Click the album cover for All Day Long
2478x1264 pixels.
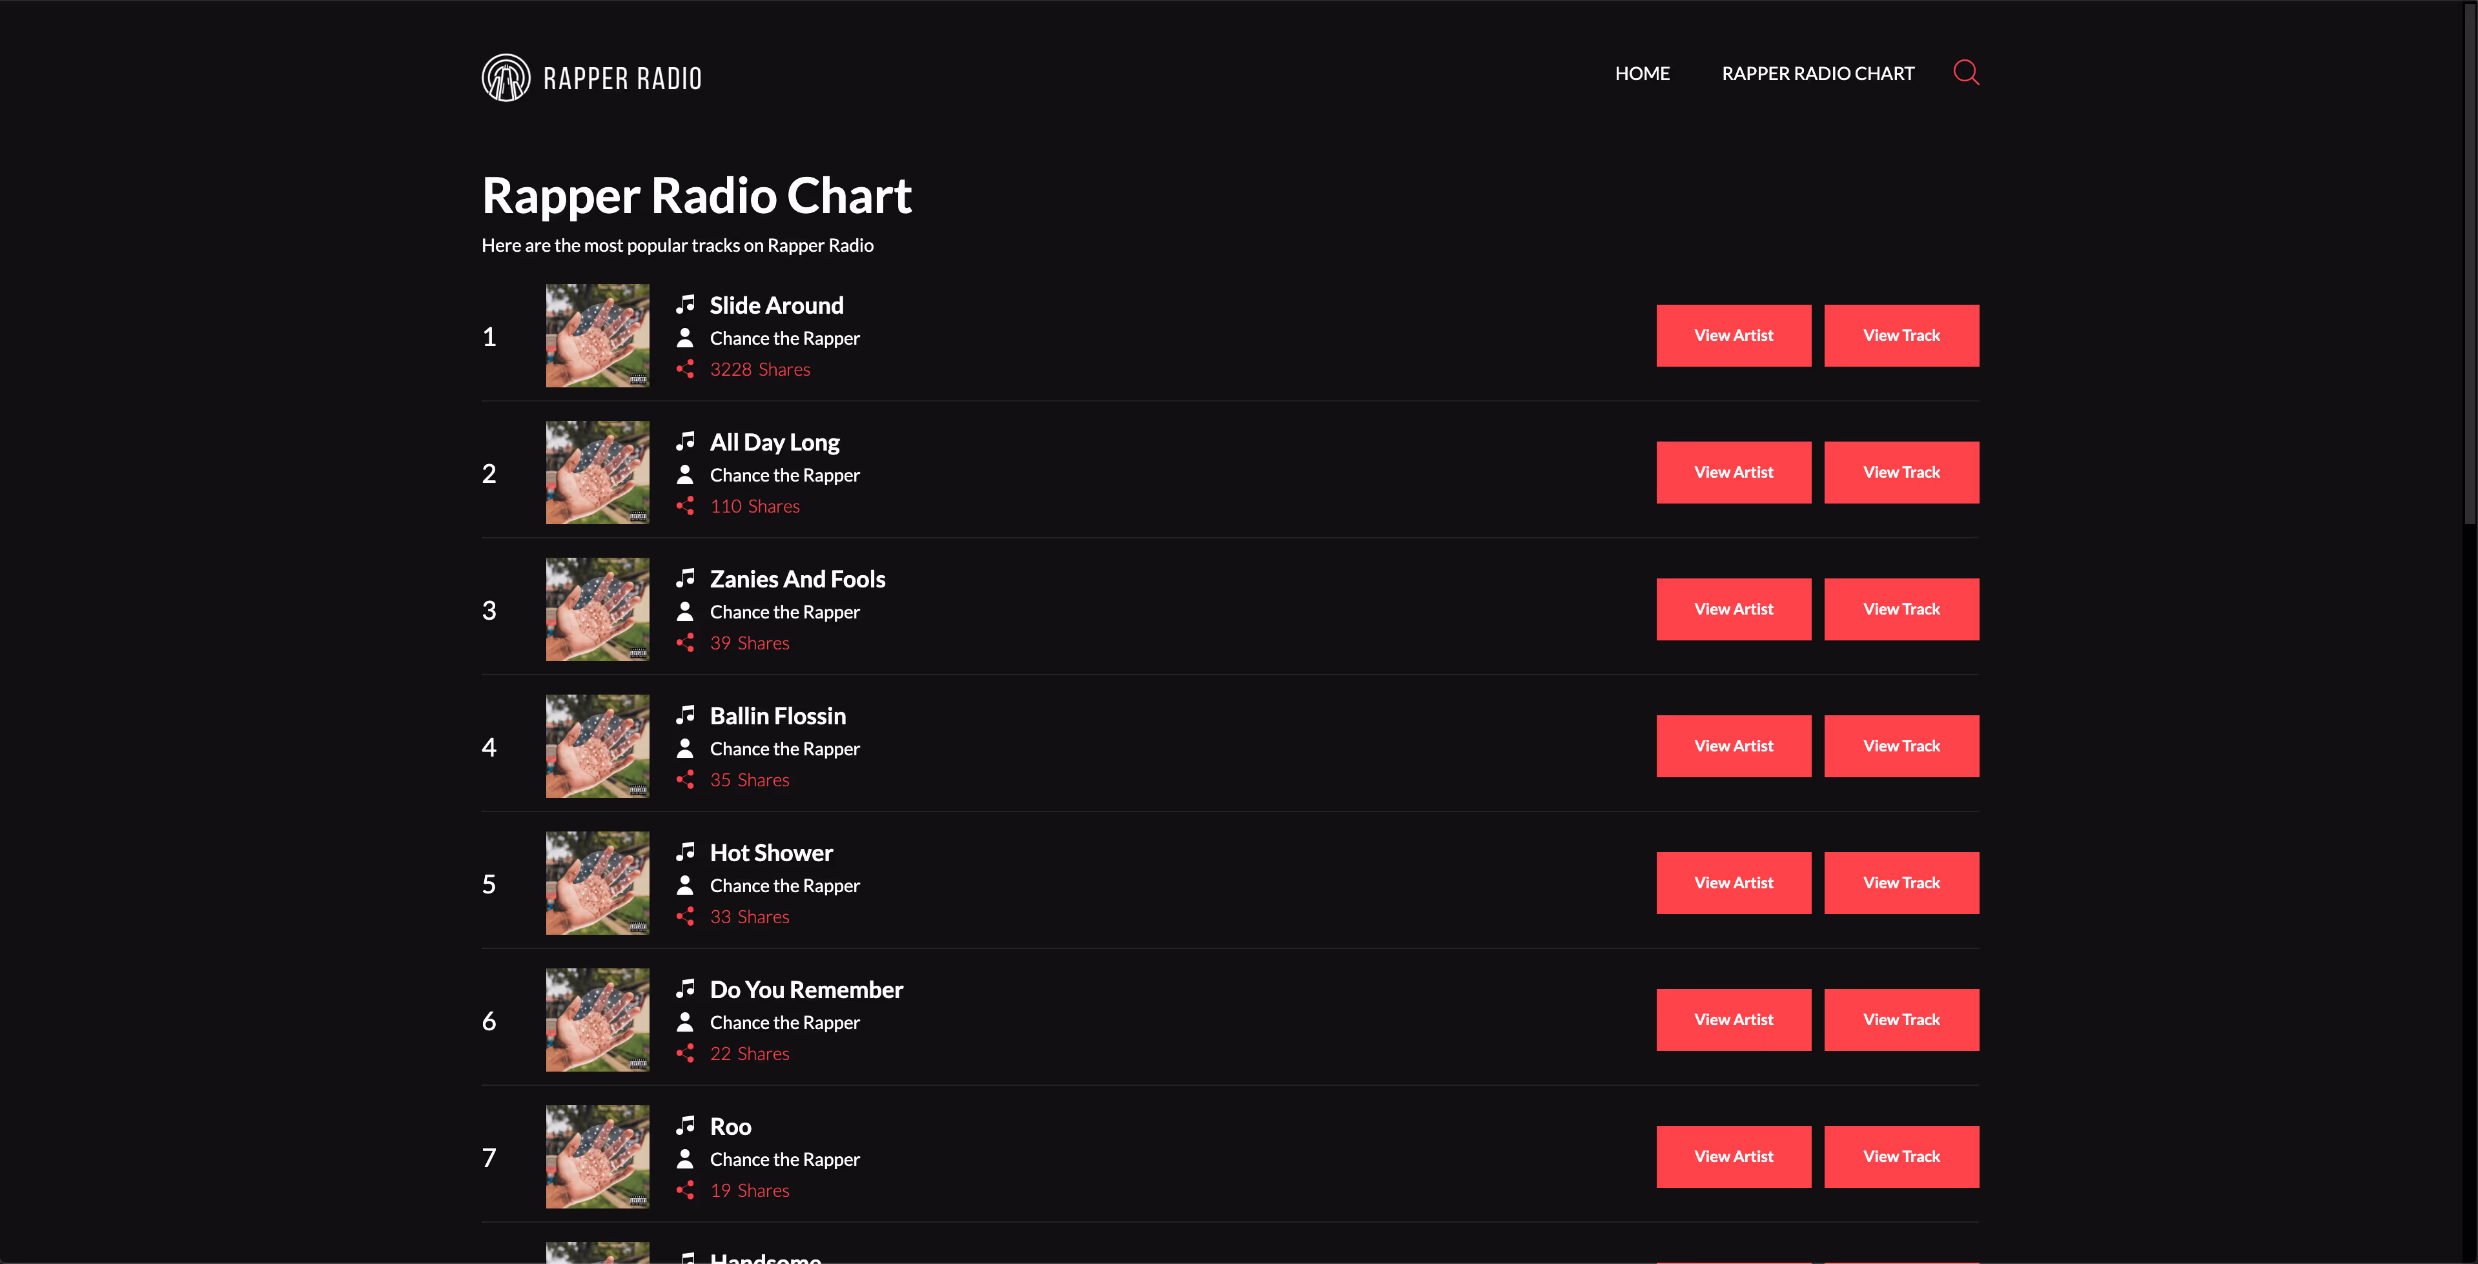(x=597, y=473)
